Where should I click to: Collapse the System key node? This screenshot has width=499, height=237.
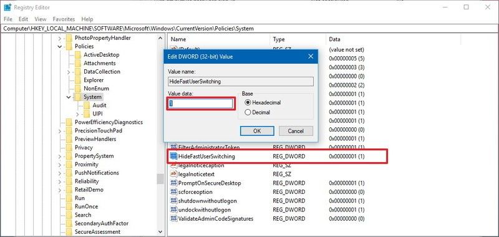(69, 97)
